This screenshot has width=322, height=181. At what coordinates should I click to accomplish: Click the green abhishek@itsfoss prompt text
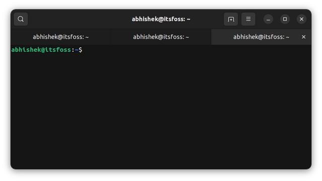(41, 50)
